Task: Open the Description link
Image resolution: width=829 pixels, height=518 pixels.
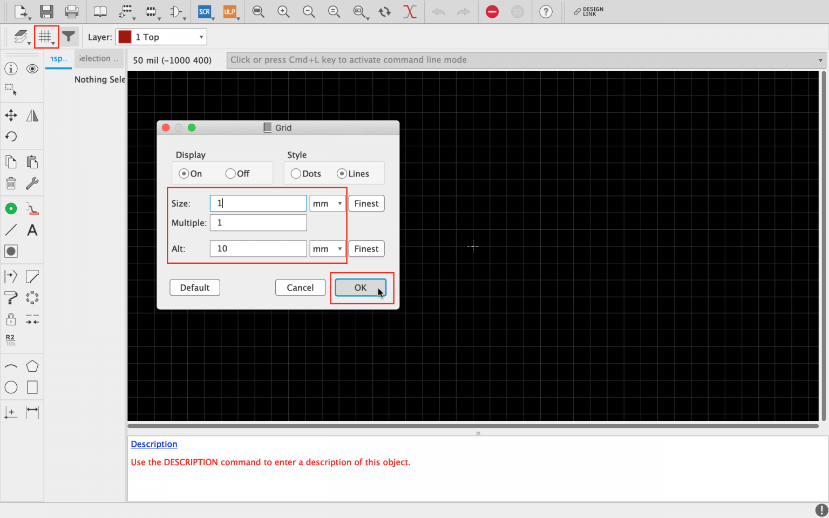Action: click(x=154, y=444)
